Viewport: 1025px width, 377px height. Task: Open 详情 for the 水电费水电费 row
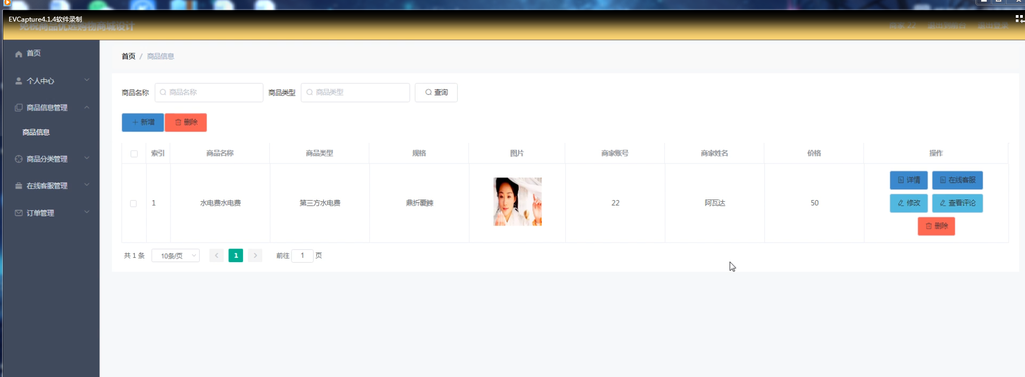[909, 180]
